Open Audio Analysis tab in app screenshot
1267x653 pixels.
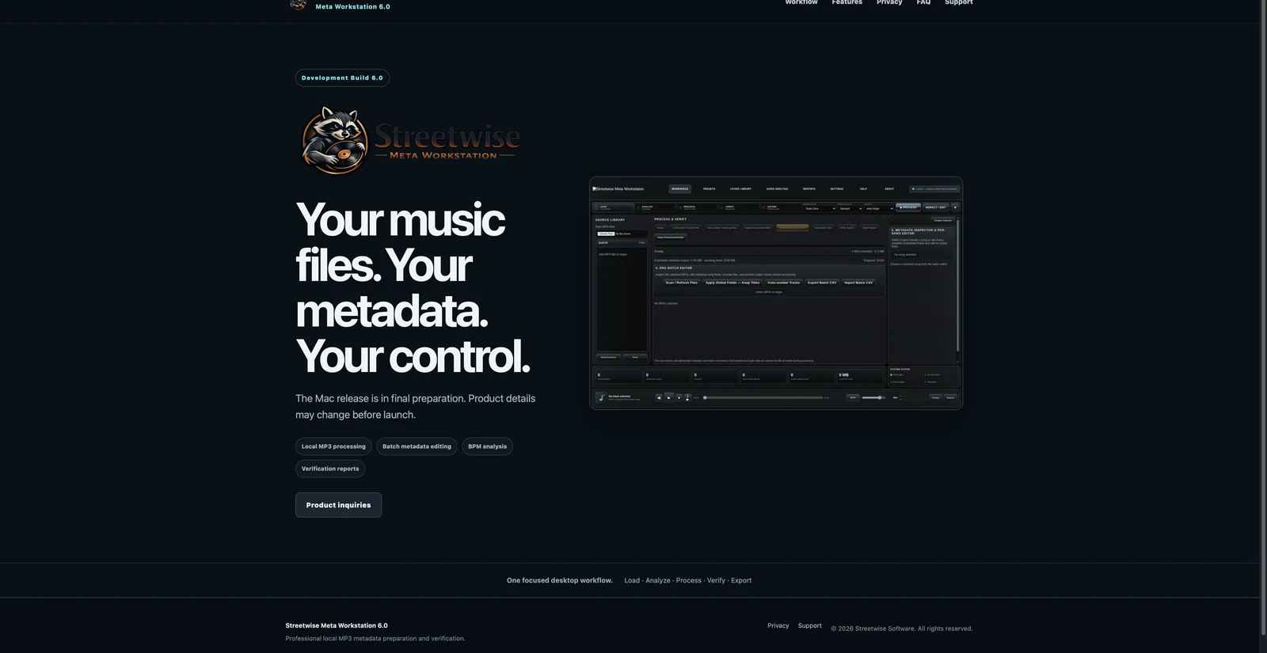click(x=777, y=188)
